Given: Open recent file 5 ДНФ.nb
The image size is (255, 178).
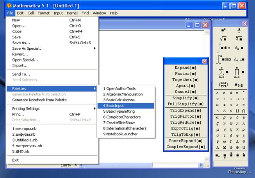Looking at the screenshot, I should click(52, 151).
